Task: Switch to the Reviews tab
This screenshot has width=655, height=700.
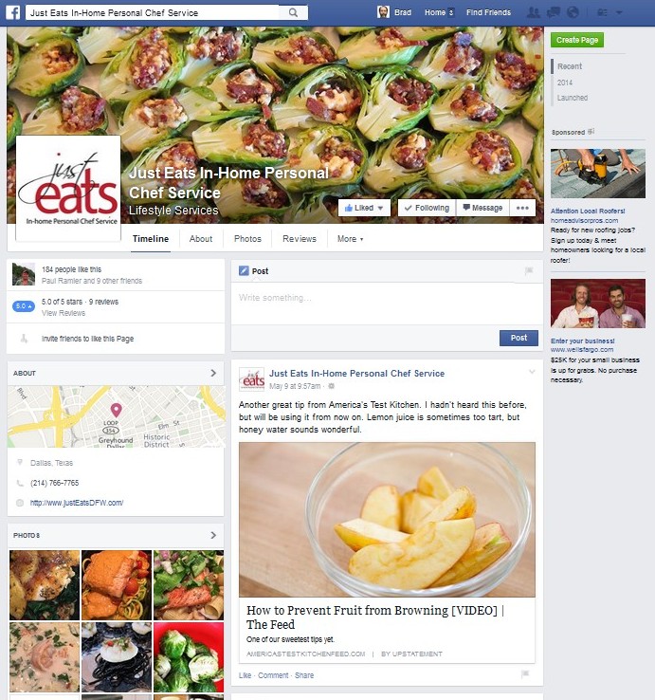Action: [x=300, y=239]
